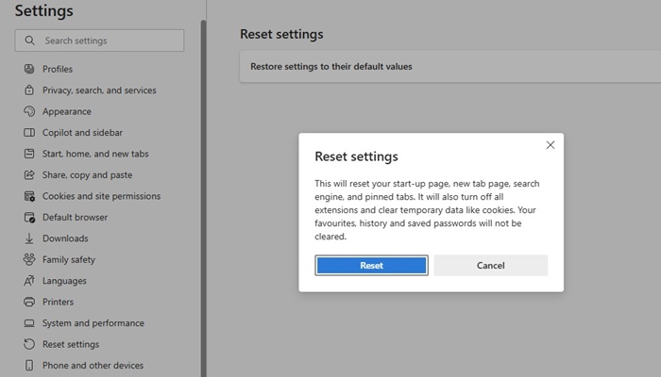Screen dimensions: 661x377
Task: Open Copilot and sidebar settings
Action: point(82,133)
